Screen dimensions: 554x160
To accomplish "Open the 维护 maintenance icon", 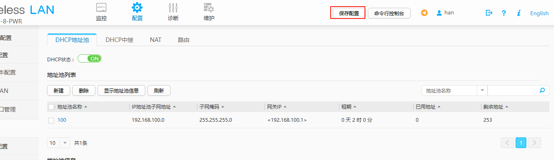I will [x=209, y=7].
